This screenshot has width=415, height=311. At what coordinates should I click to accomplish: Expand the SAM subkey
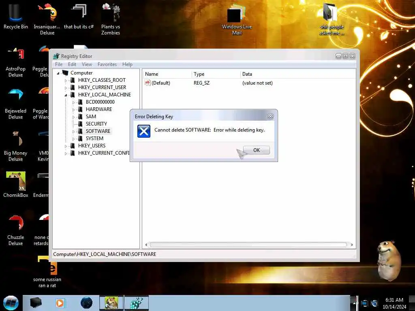[x=73, y=117]
